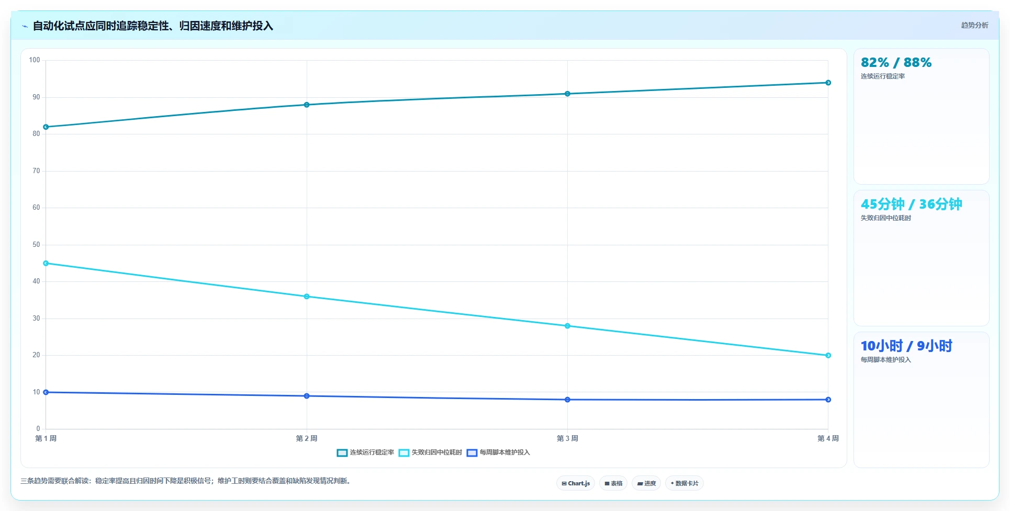The image size is (1010, 511).
Task: Click the 表格 tag
Action: [x=613, y=483]
